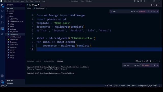163x92 pixels.
Task: Go to previous match in editor find
Action: tap(148, 11)
